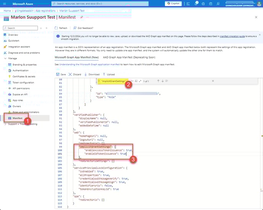Click Got feedback? button
The image size is (263, 210).
pos(83,28)
